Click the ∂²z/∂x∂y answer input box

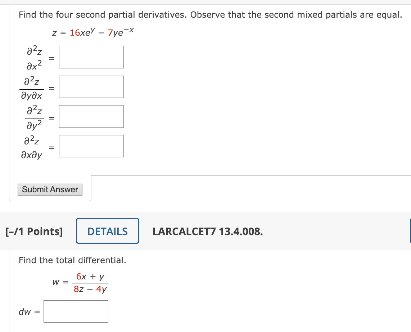91,146
